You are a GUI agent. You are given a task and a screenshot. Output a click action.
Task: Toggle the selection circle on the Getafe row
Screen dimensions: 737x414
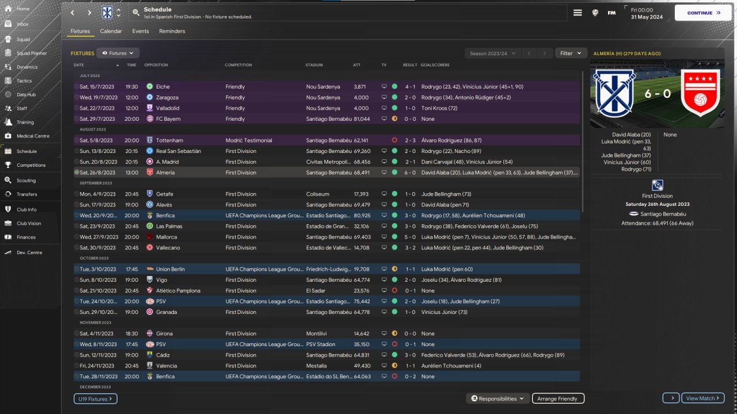tap(77, 194)
